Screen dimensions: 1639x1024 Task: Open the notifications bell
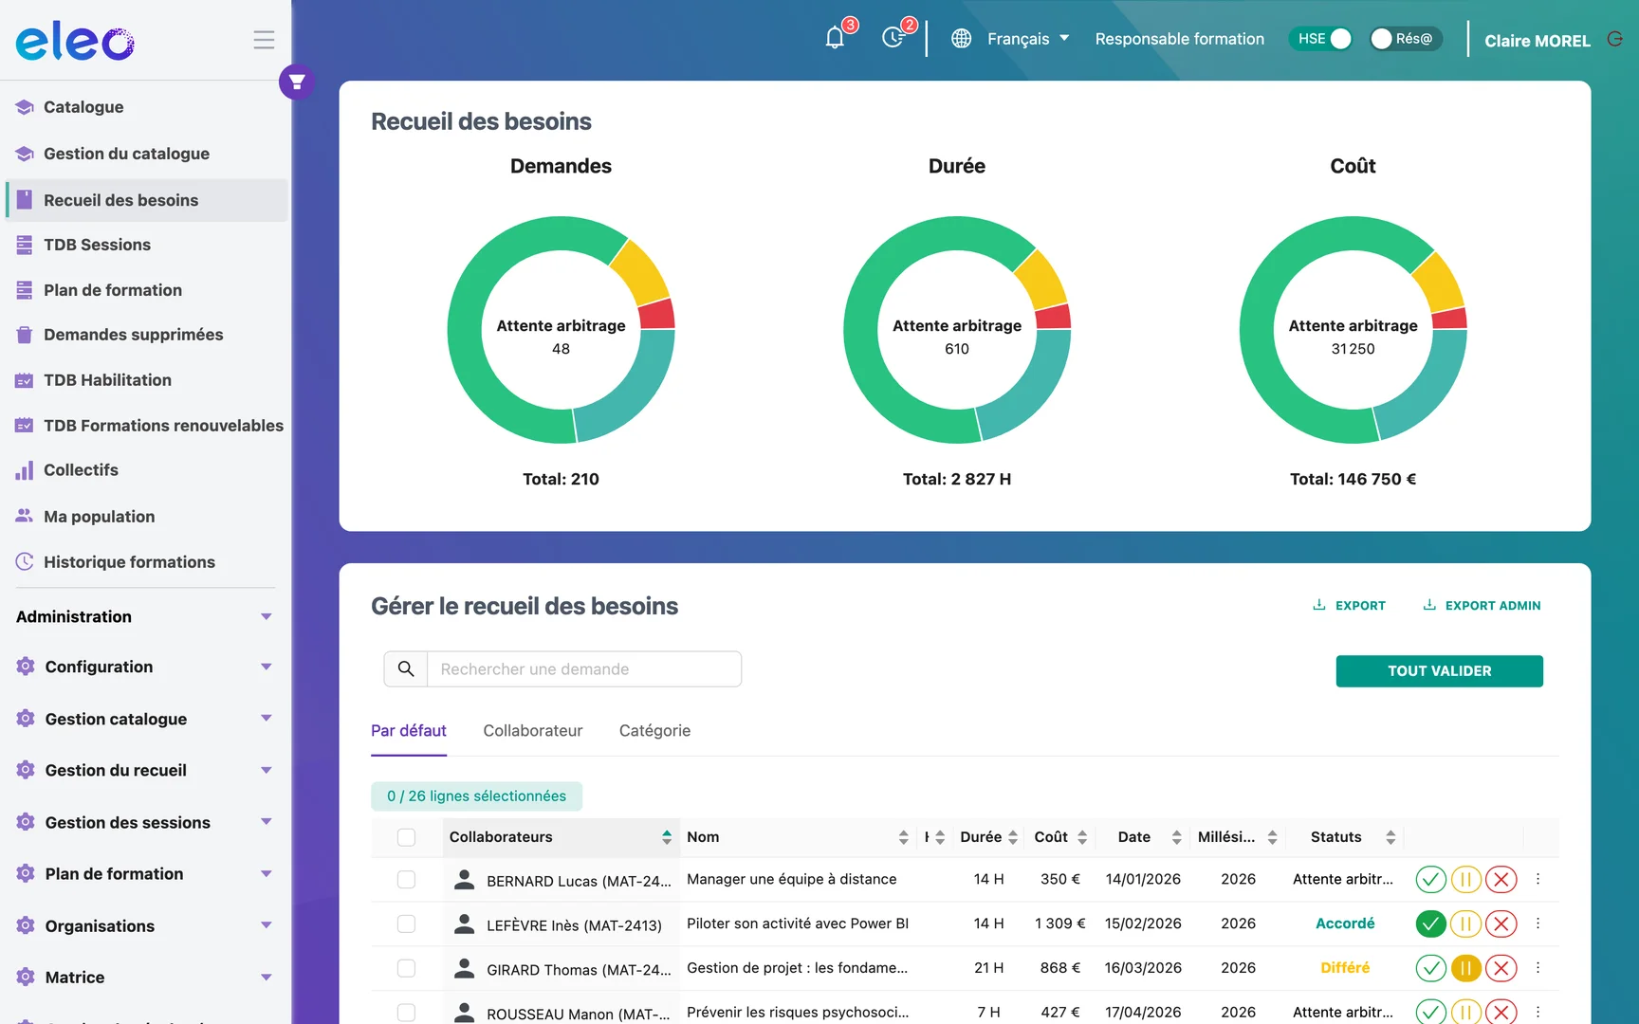click(835, 38)
